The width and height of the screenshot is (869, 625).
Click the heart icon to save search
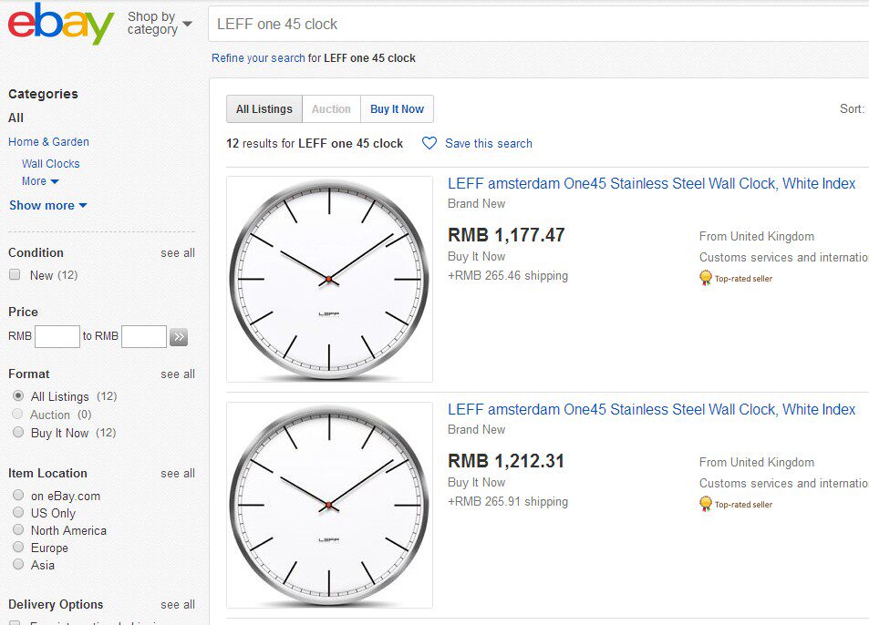click(429, 143)
